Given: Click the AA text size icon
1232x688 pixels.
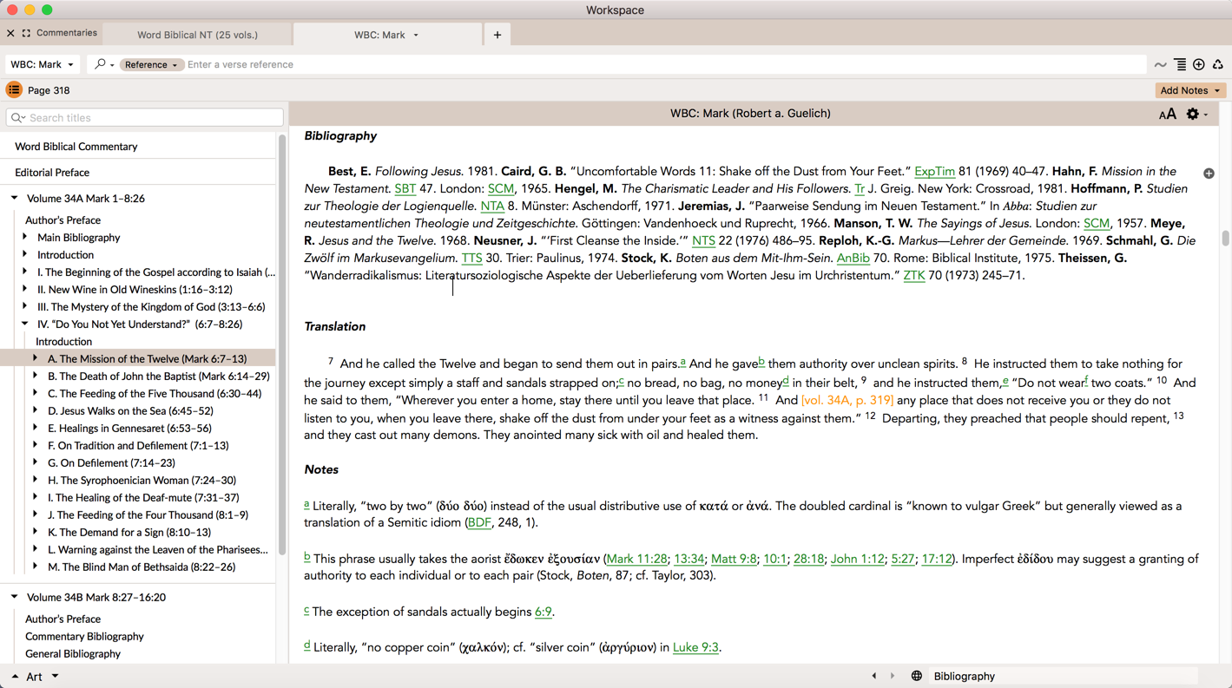Looking at the screenshot, I should pos(1168,115).
